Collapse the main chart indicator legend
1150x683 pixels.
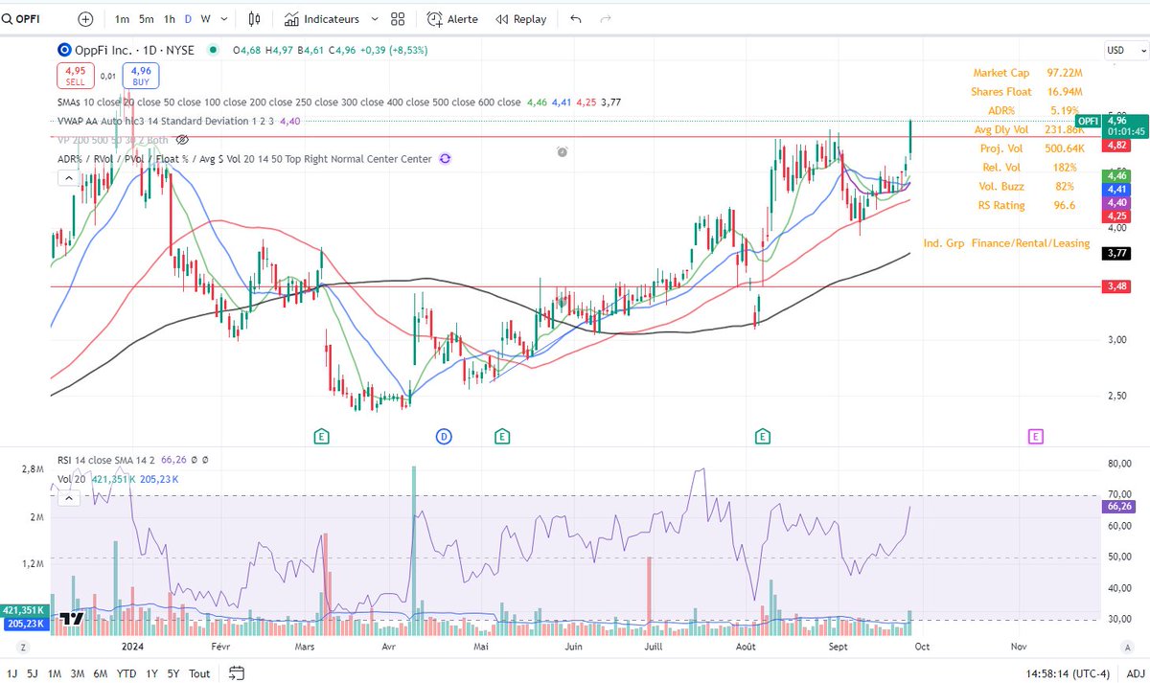click(70, 178)
